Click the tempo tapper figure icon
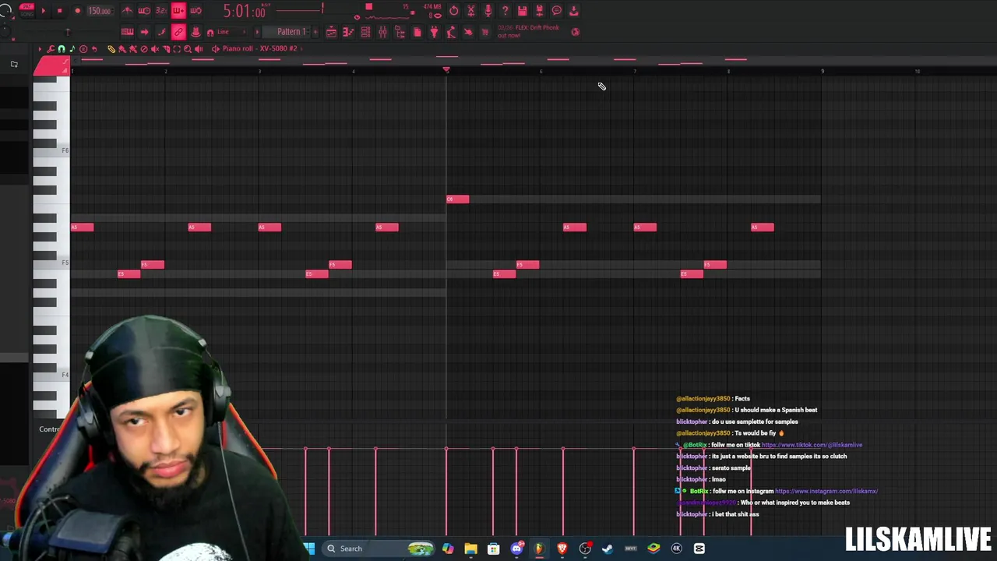This screenshot has width=997, height=561. coord(451,32)
